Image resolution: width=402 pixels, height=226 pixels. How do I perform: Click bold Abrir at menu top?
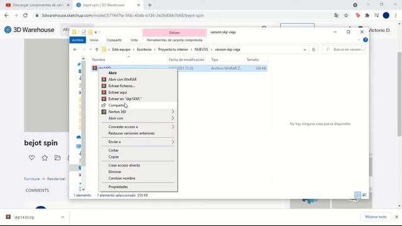tap(112, 73)
